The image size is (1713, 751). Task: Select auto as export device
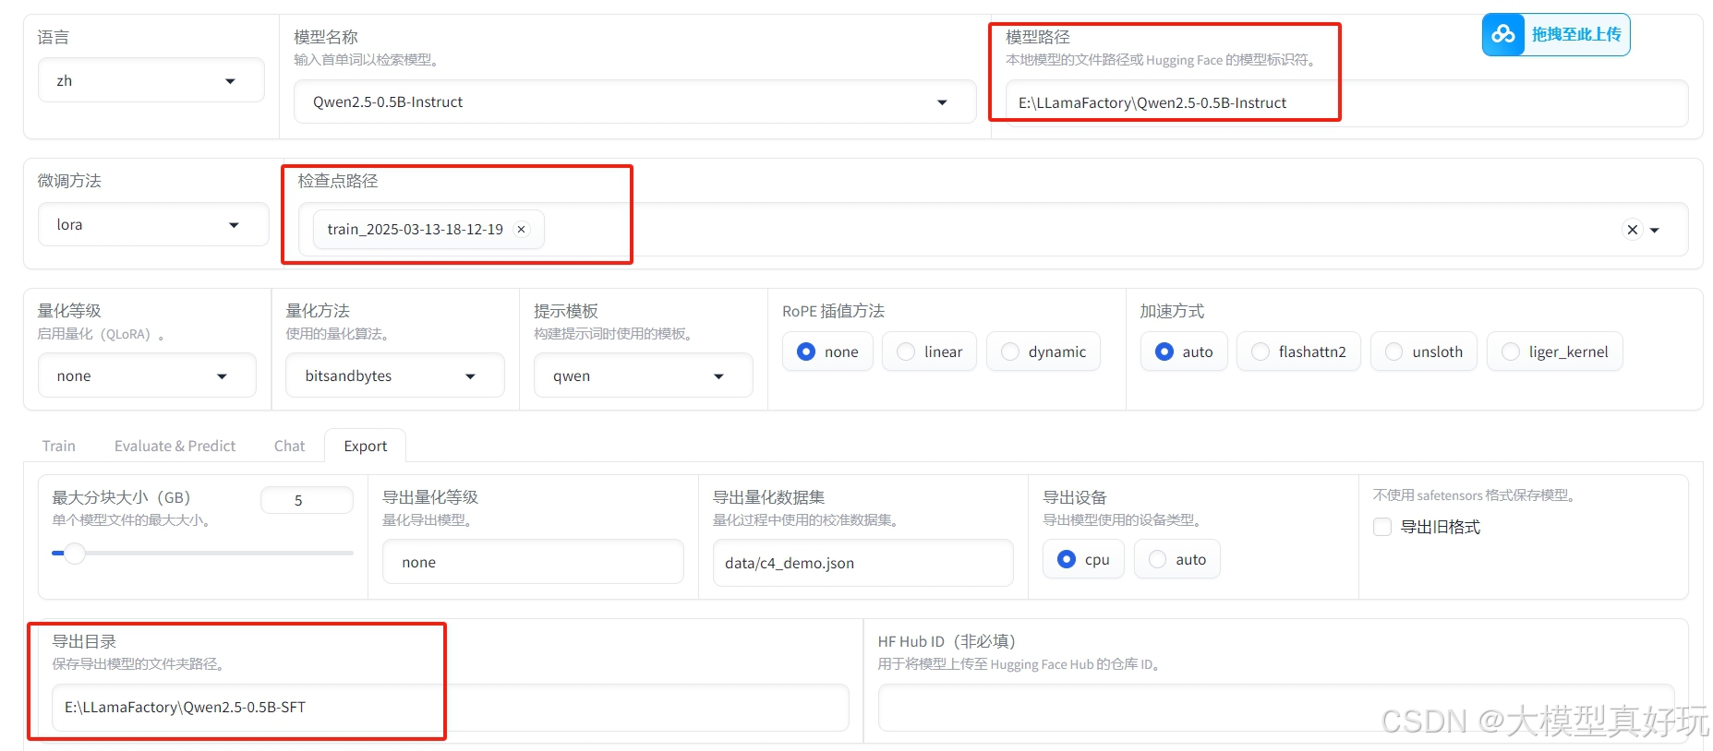tap(1176, 559)
